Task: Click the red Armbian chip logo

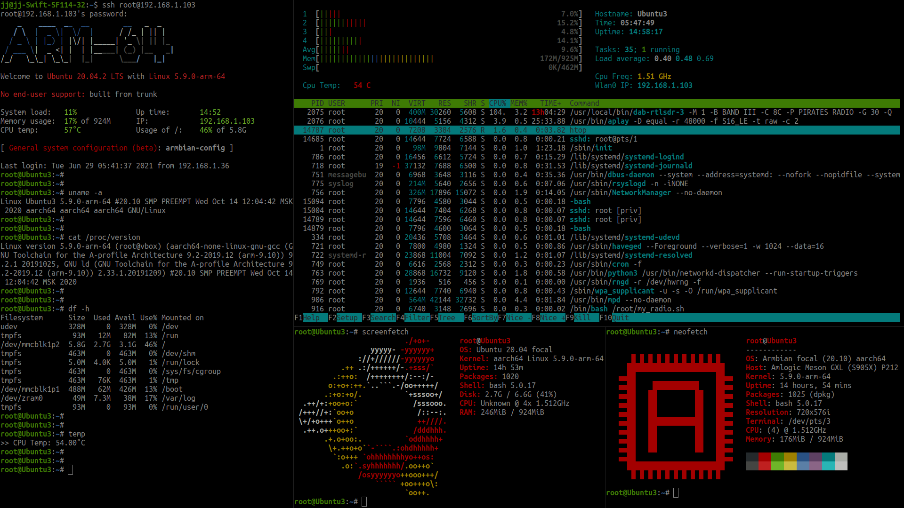Action: [x=675, y=416]
